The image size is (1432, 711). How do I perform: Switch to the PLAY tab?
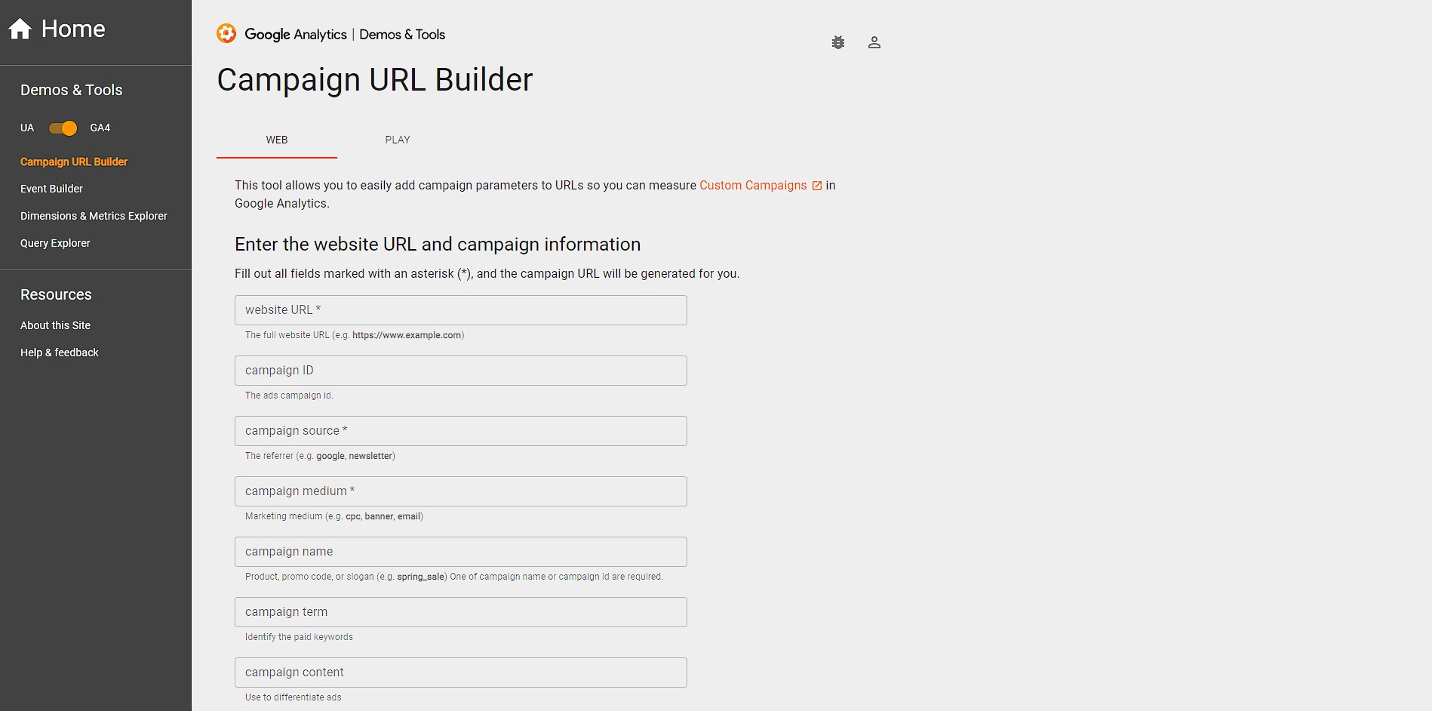(398, 140)
